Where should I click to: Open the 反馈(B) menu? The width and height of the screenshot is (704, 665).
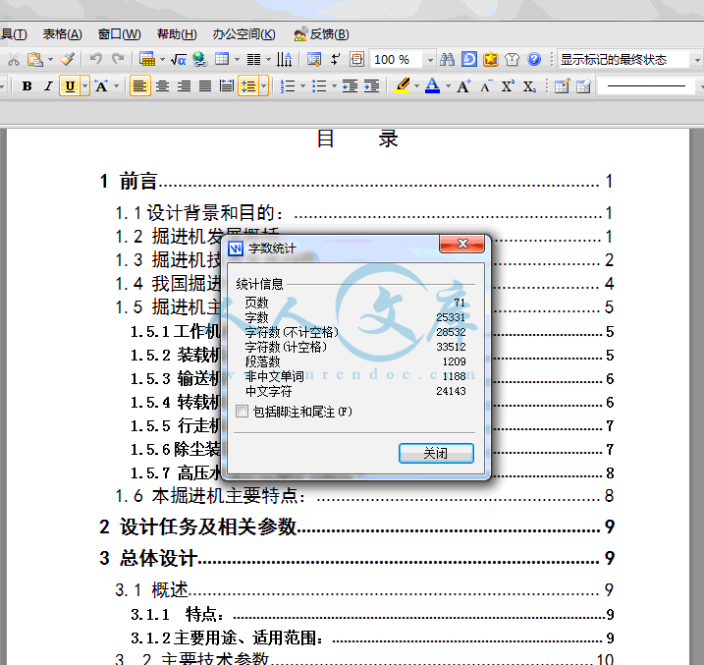[321, 34]
